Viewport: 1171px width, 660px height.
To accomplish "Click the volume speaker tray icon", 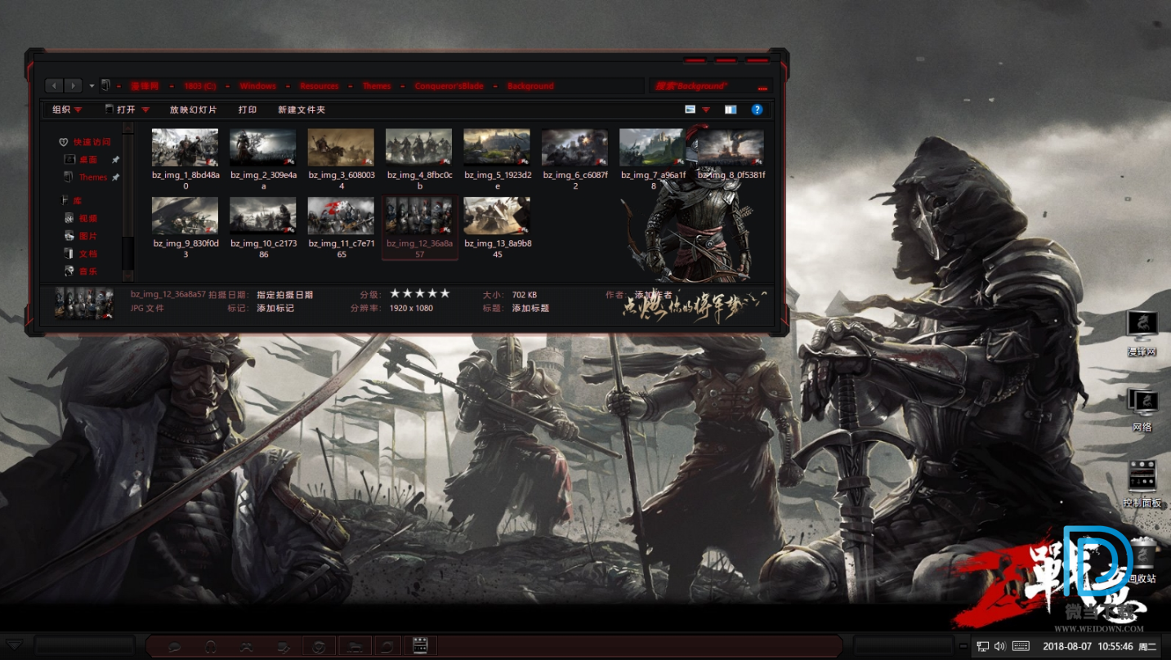I will pos(999,646).
